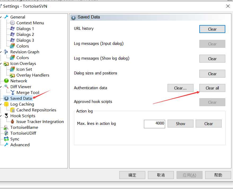
Task: Click the Context Menu gear icon
Action: (x=12, y=23)
